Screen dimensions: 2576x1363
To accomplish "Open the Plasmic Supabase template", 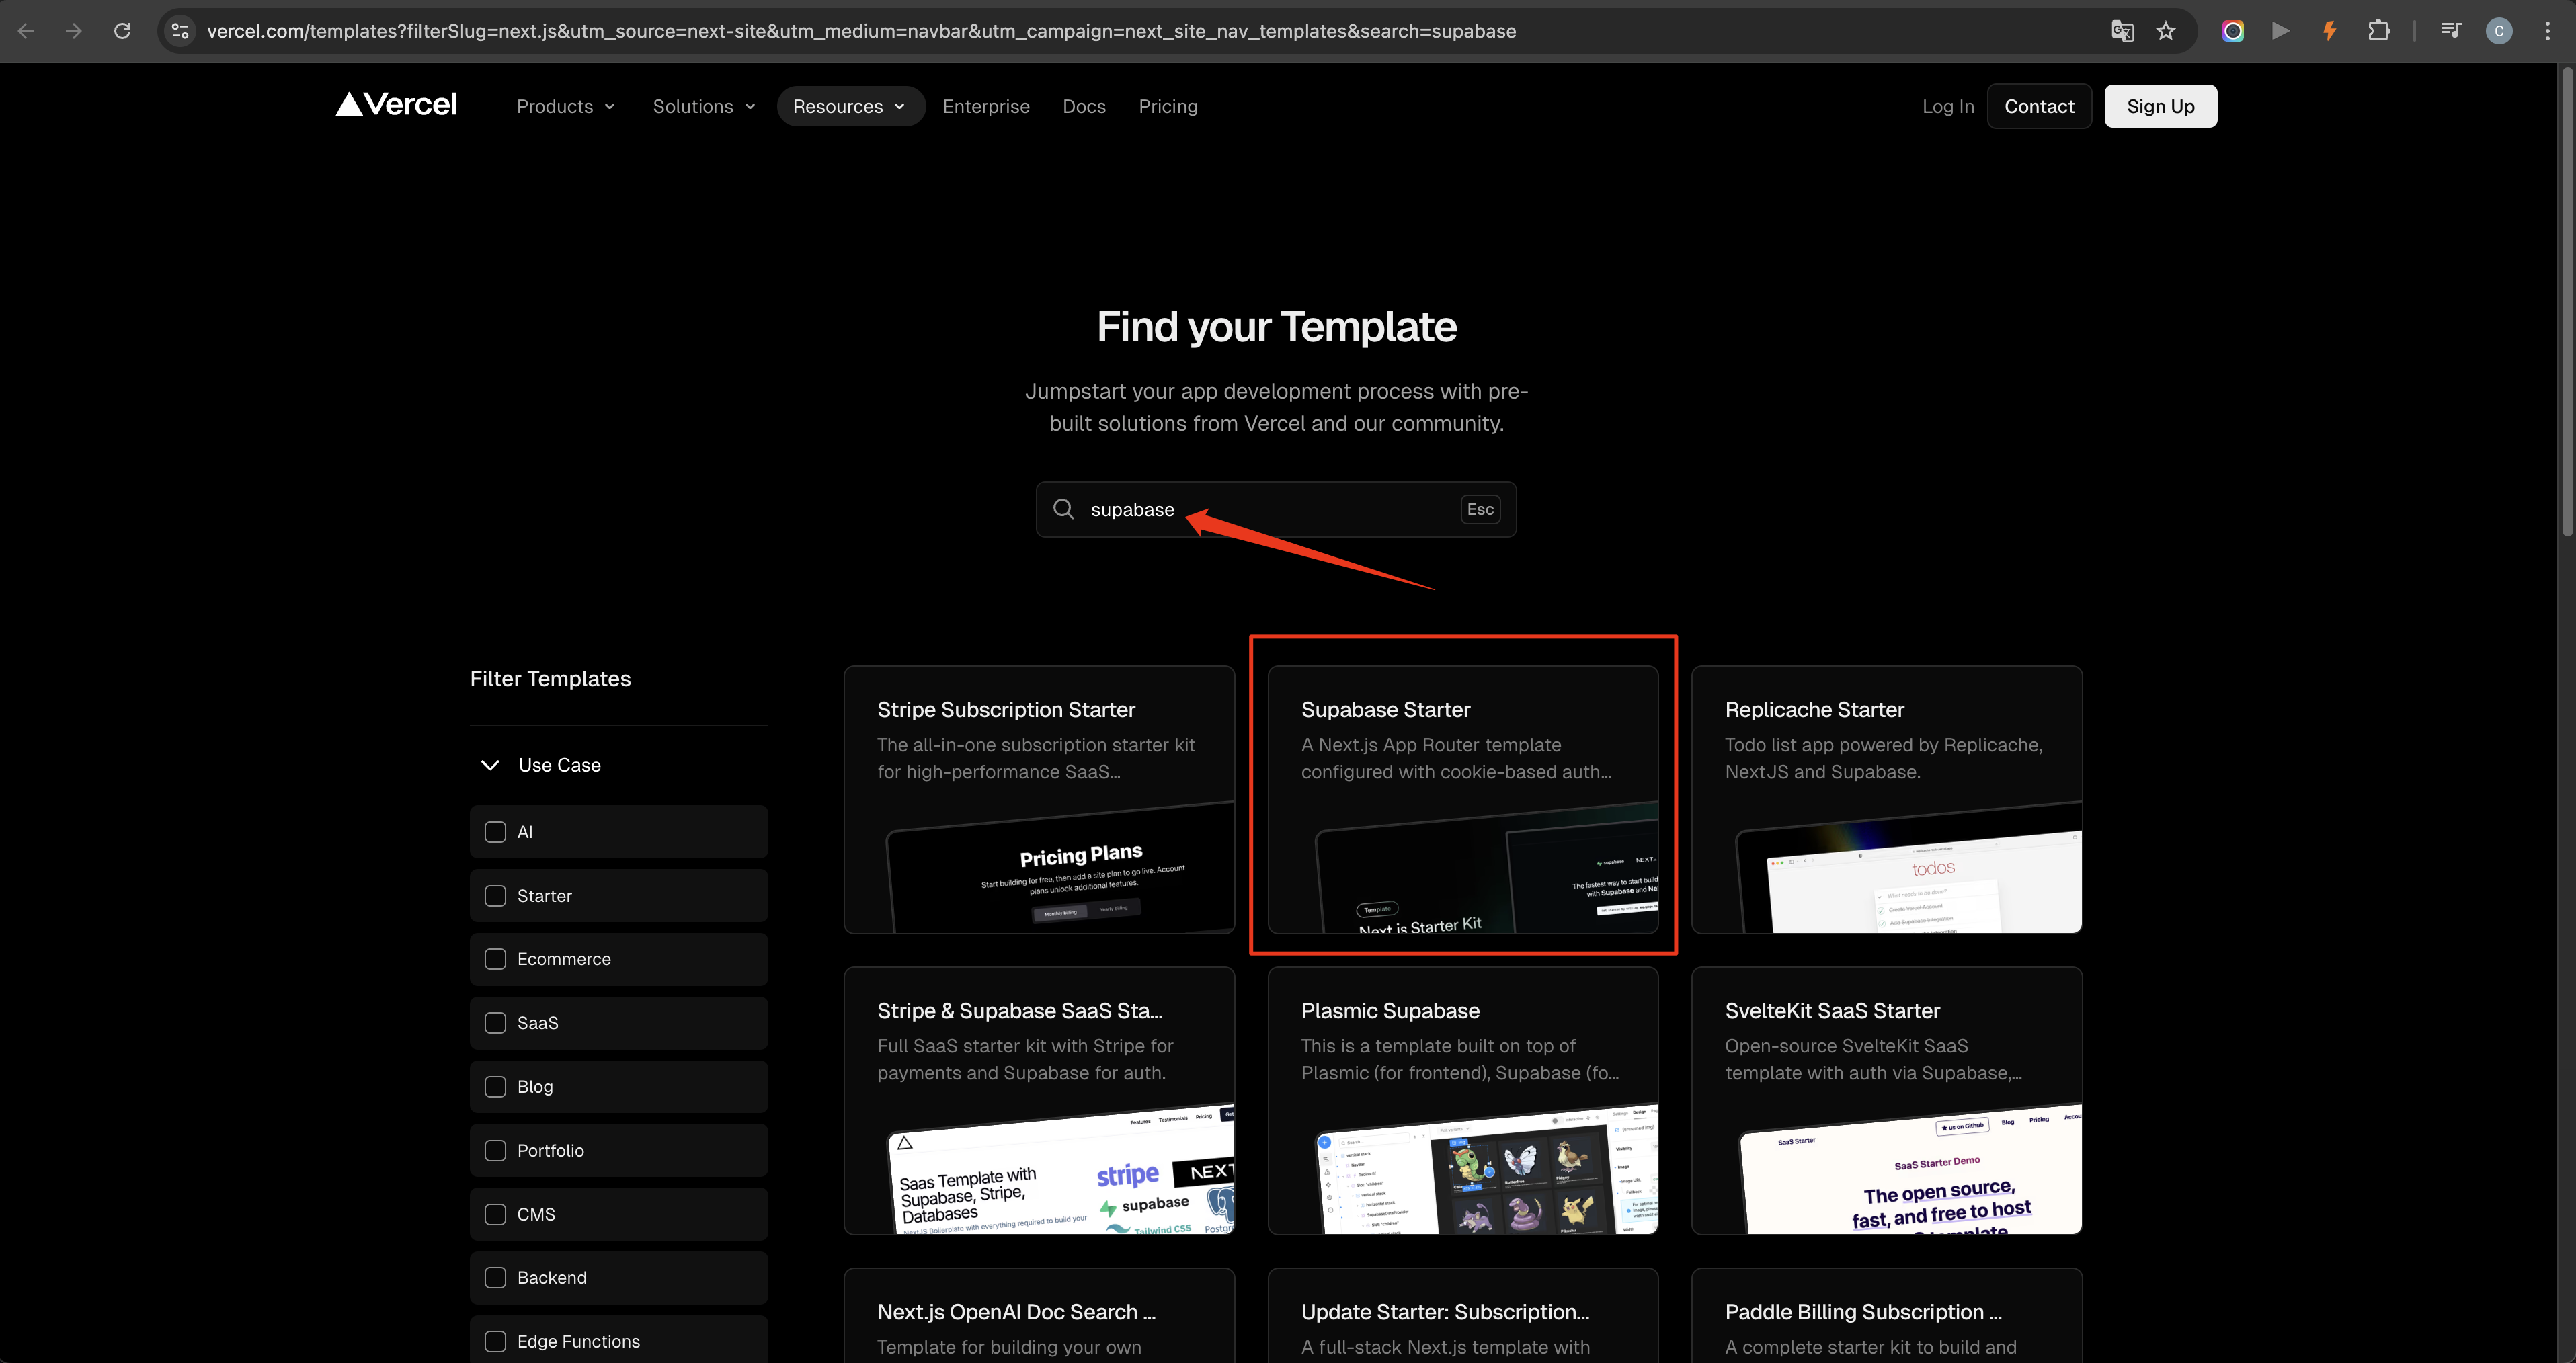I will point(1463,1101).
